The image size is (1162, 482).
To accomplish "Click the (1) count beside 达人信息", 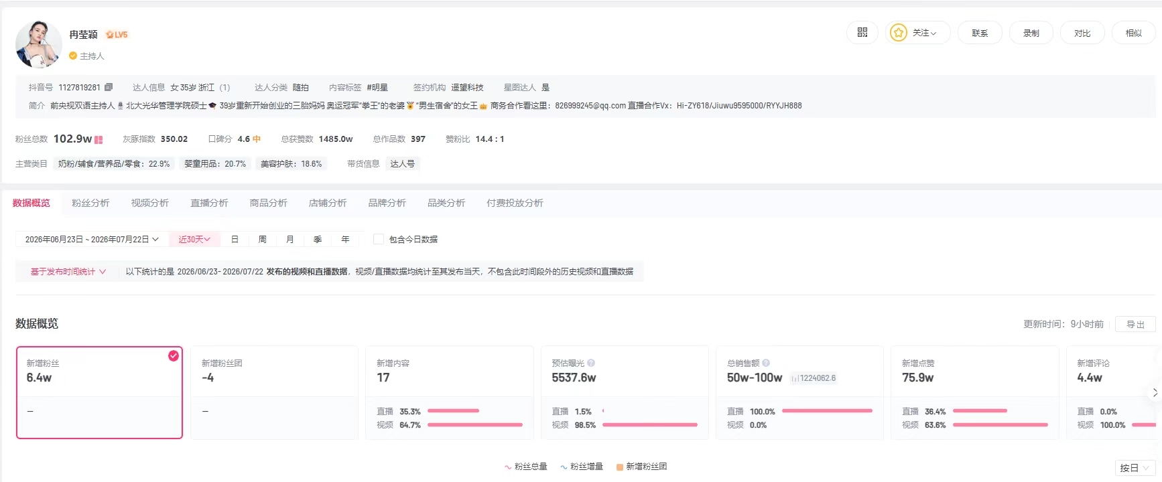I will (x=224, y=87).
